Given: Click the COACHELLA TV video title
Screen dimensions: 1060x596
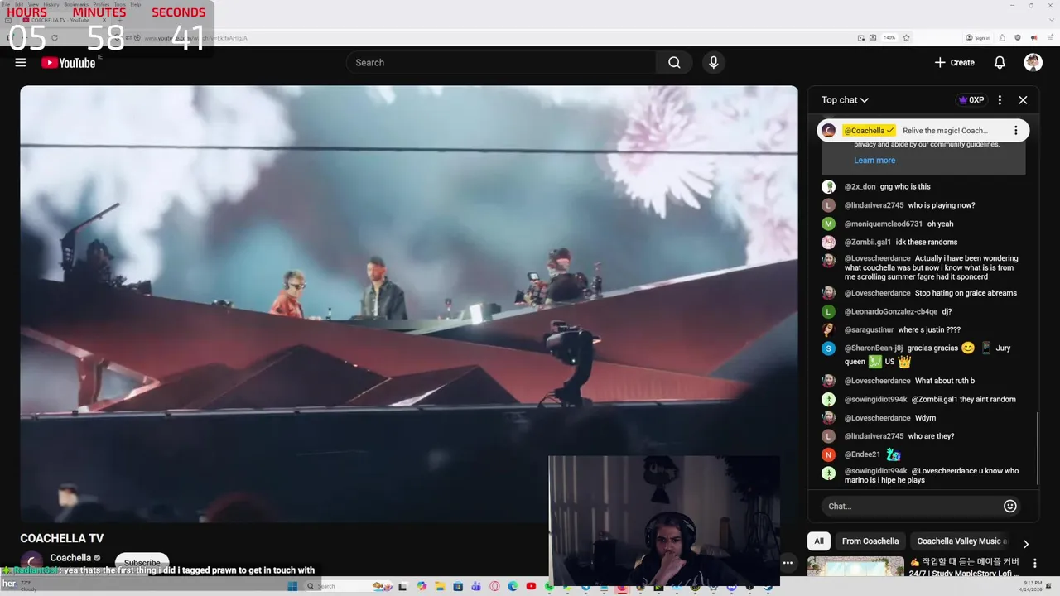Looking at the screenshot, I should click(x=62, y=538).
